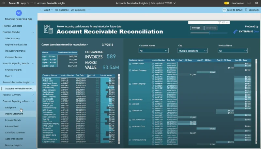Collapse the Alembic Ltd matrix row
Viewport: 261px width, 149px height.
[130, 111]
